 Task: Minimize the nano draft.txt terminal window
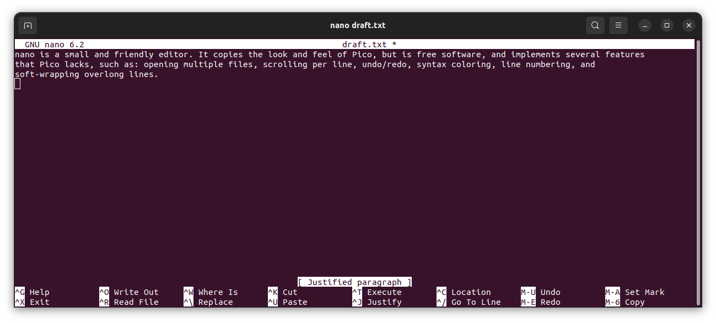coord(645,25)
